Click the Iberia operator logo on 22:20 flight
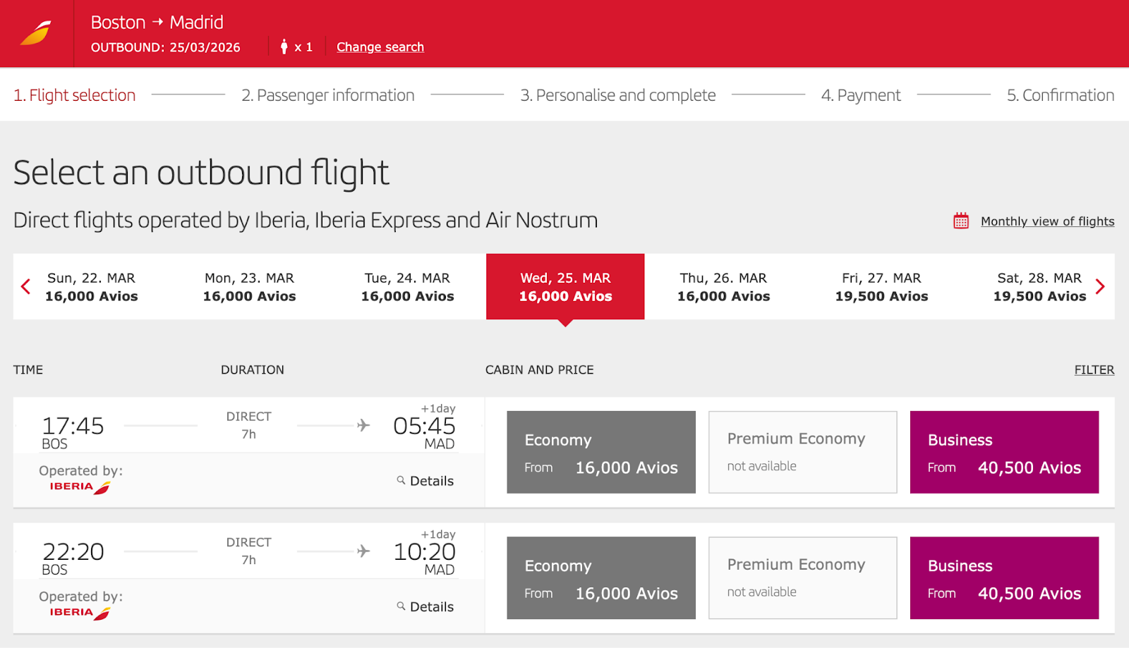Viewport: 1129px width, 648px height. coord(80,613)
